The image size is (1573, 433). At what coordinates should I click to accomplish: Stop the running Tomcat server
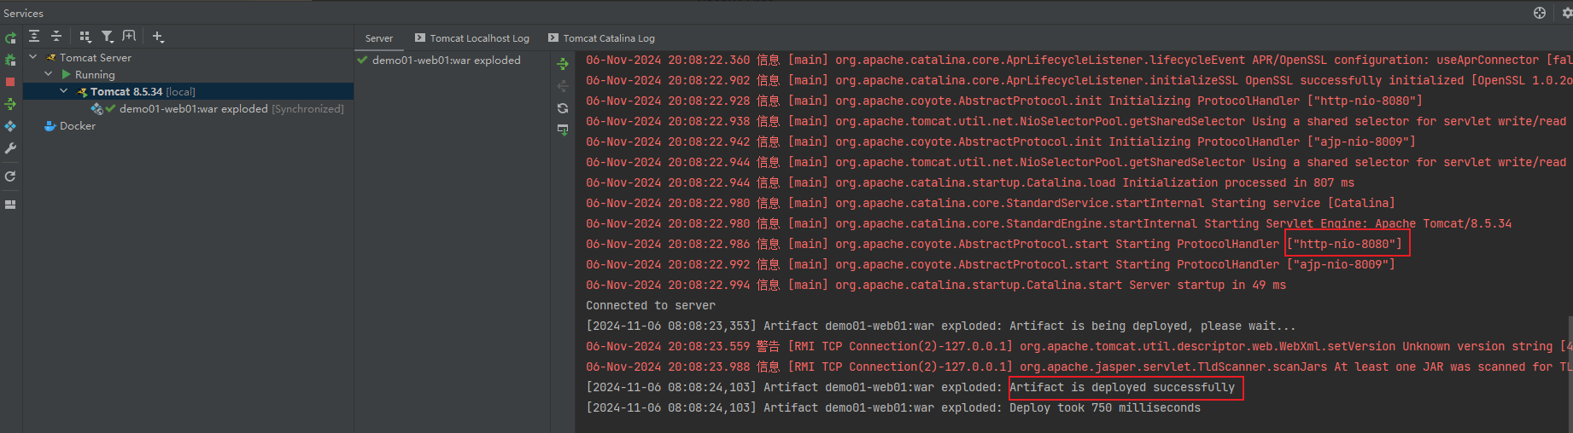tap(10, 82)
